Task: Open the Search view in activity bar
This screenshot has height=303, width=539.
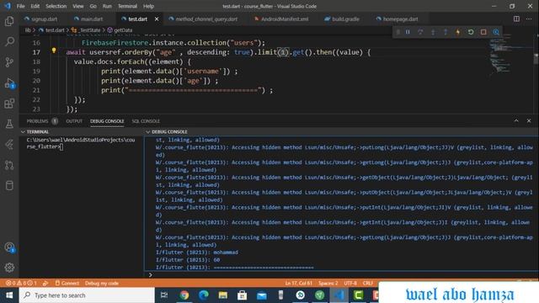Action: pos(9,41)
